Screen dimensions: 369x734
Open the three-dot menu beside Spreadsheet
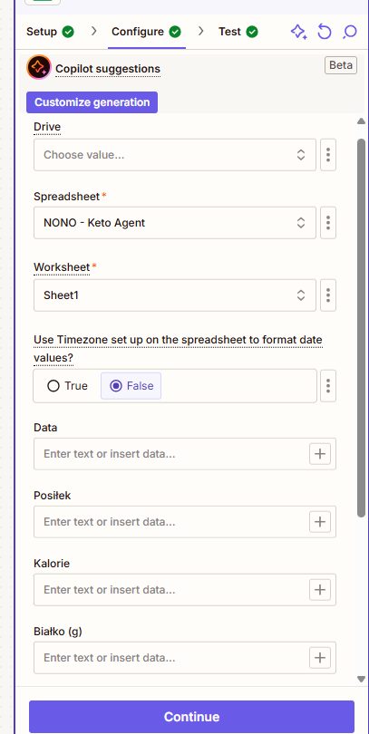[328, 223]
